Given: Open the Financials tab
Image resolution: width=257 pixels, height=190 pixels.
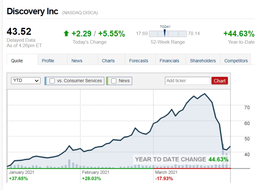Looking at the screenshot, I should pos(169,61).
